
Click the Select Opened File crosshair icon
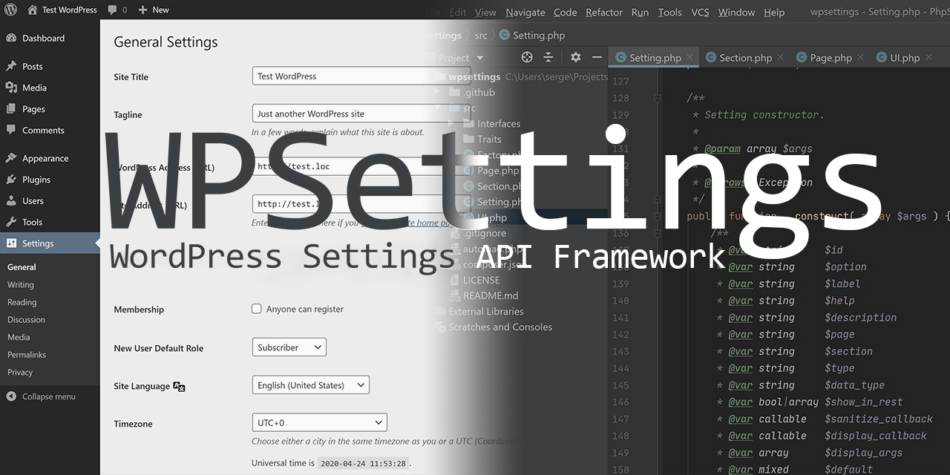click(527, 56)
